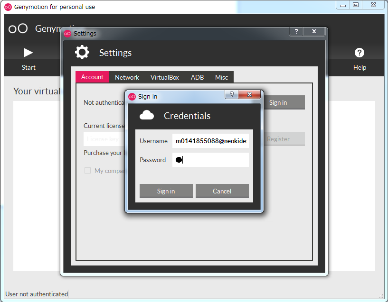Open the VirtualBox tab
Viewport: 388px width, 302px height.
(x=164, y=77)
